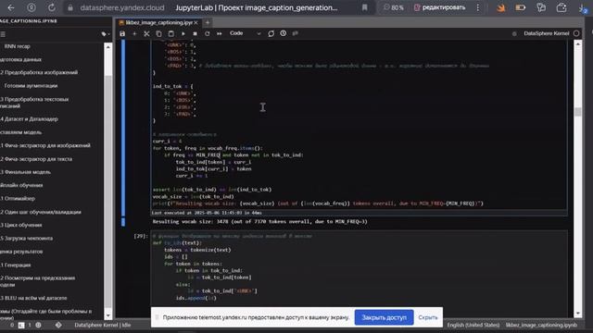Click the datasphere.yandex.cloud address field

(122, 7)
